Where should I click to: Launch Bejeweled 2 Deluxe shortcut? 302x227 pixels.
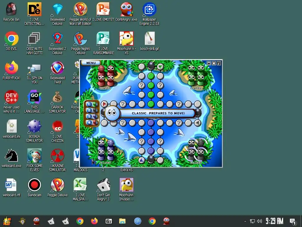coord(58,43)
